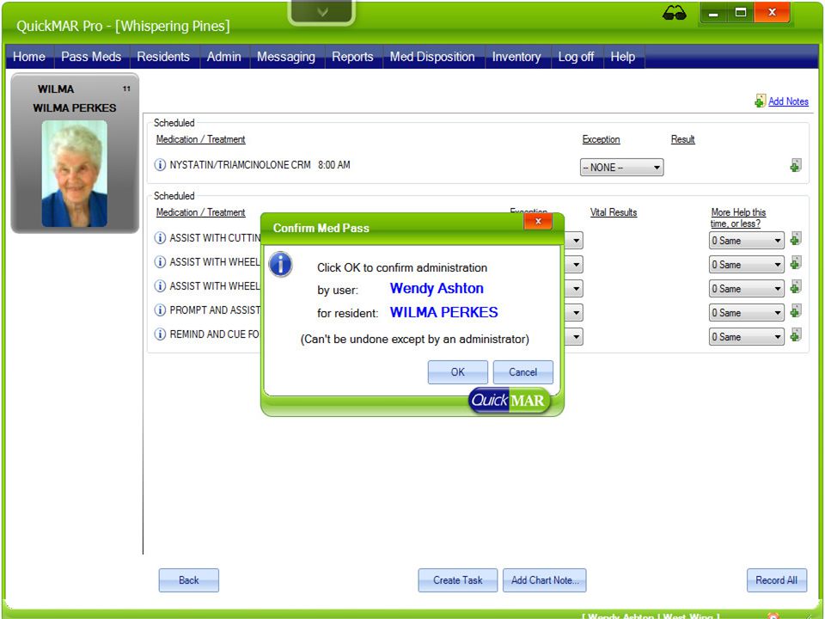The width and height of the screenshot is (825, 619).
Task: Open the Admin menu
Action: (x=223, y=57)
